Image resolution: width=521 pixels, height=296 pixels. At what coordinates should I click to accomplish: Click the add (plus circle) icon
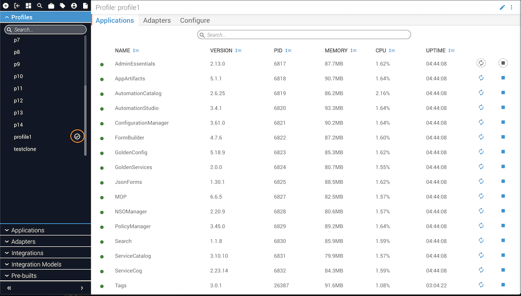[6, 6]
